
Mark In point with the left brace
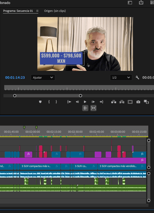49,102
